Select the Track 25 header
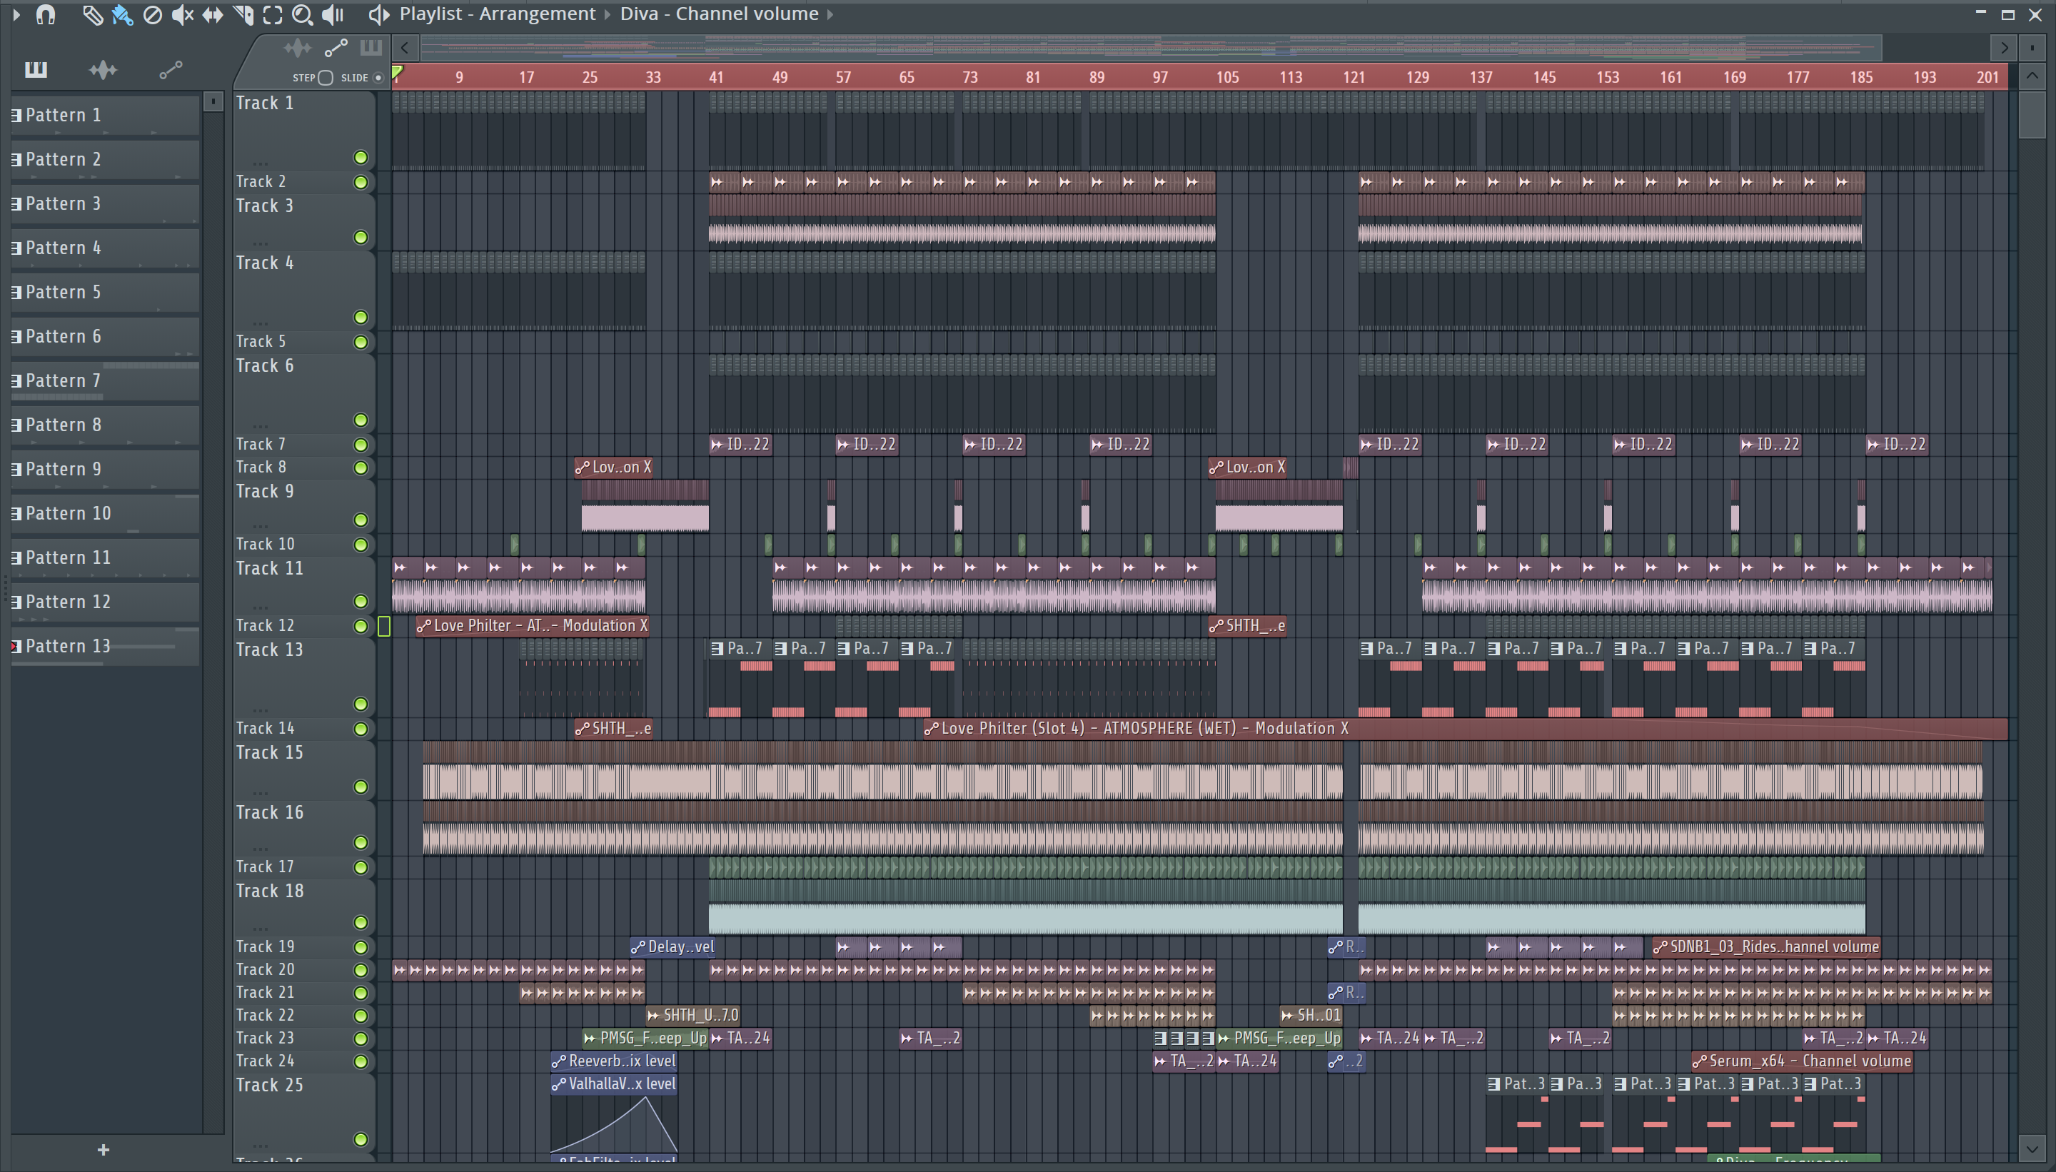Screen dimensions: 2056x1172 click(304, 1114)
